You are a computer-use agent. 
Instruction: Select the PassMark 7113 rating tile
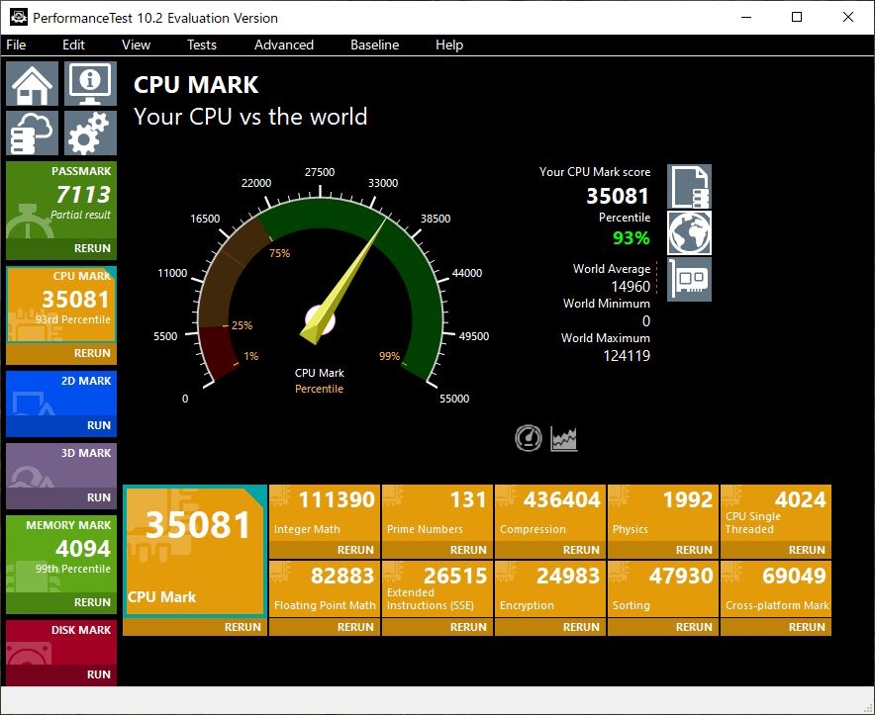(x=61, y=200)
